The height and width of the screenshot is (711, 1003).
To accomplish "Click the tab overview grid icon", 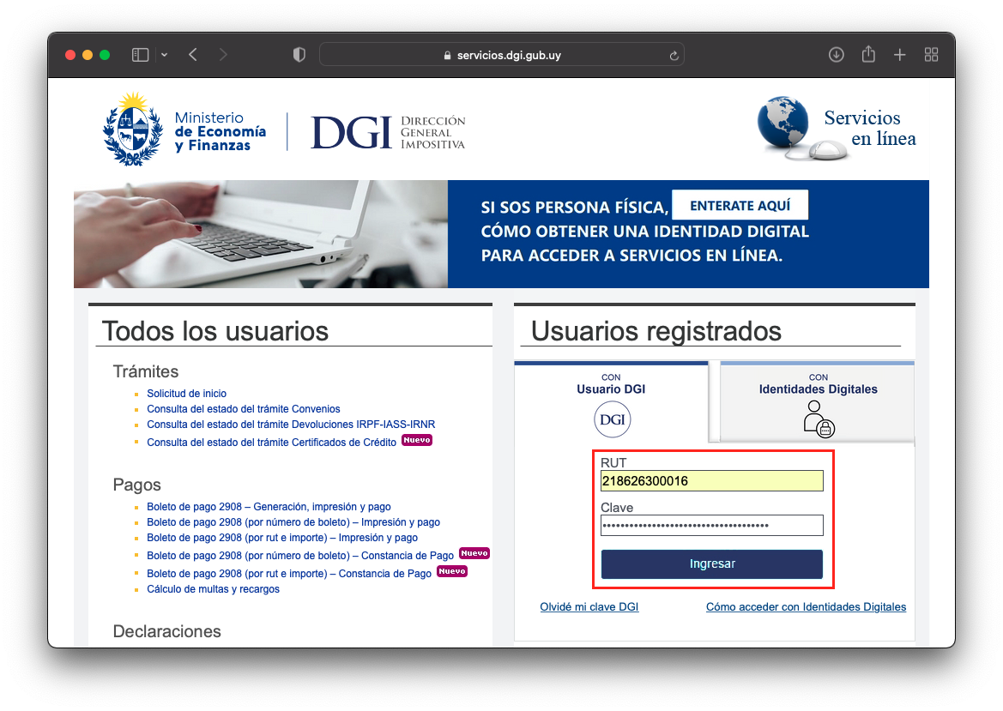I will point(931,54).
